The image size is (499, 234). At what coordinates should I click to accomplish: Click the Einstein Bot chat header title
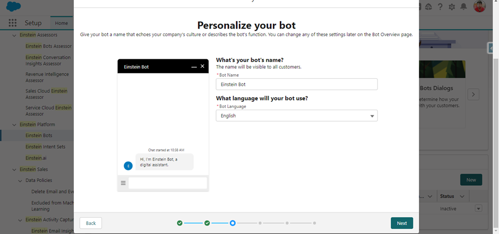pyautogui.click(x=136, y=67)
